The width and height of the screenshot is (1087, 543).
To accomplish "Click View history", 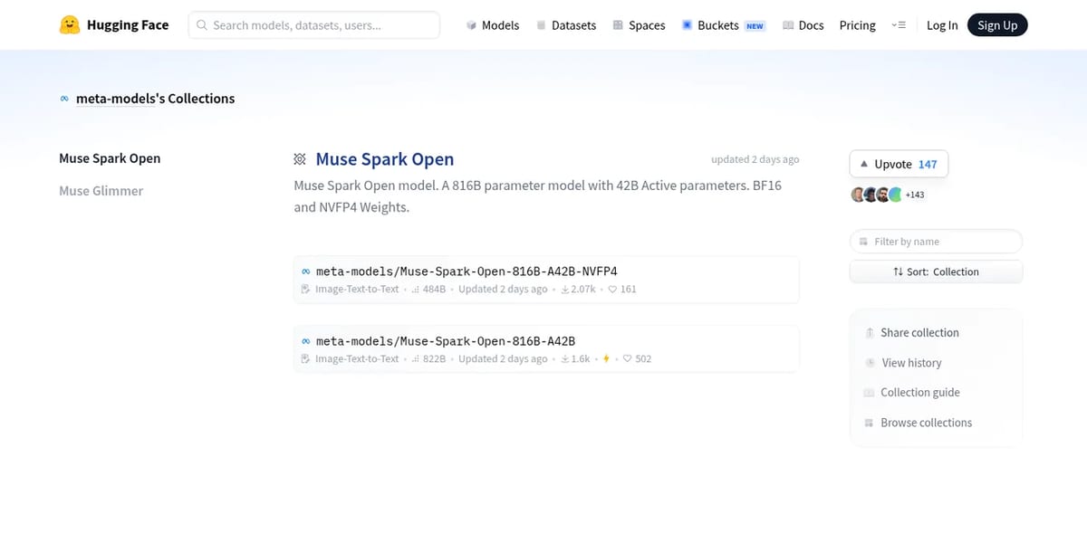I will pyautogui.click(x=911, y=363).
